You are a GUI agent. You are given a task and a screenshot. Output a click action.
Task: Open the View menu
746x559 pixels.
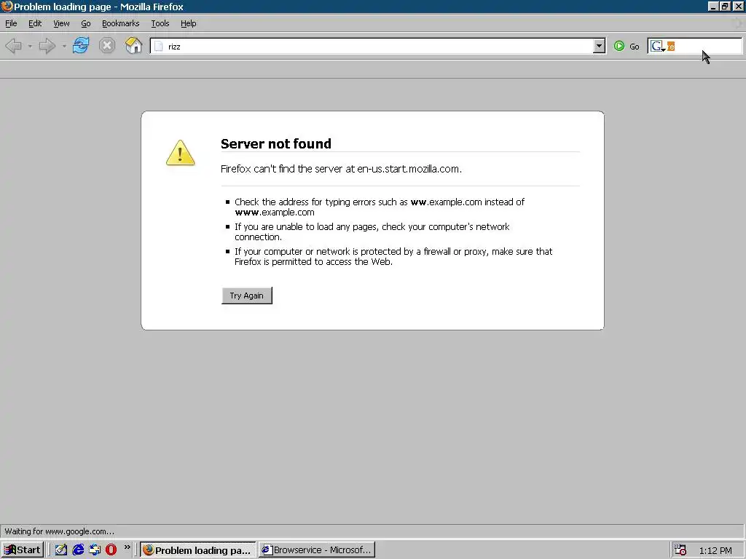(61, 23)
